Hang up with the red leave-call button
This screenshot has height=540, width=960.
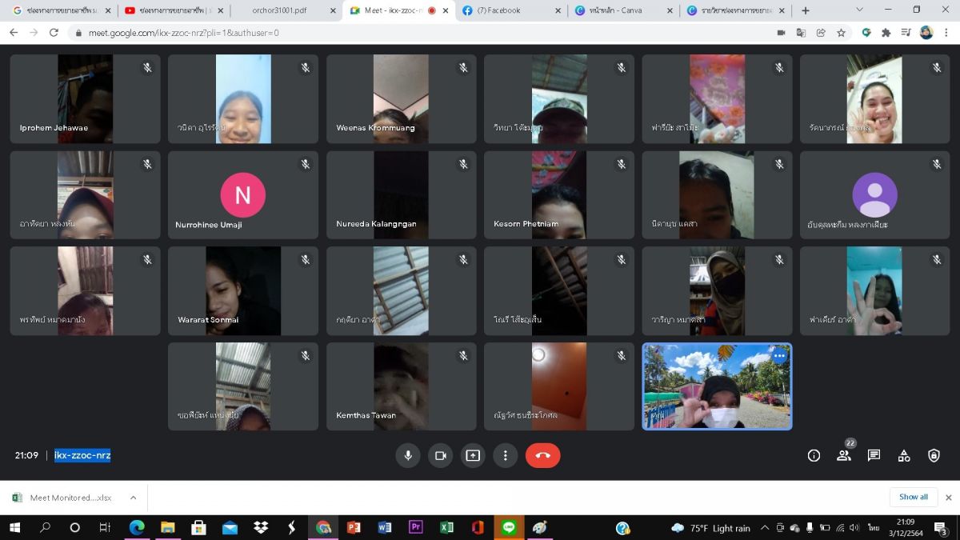pos(542,455)
